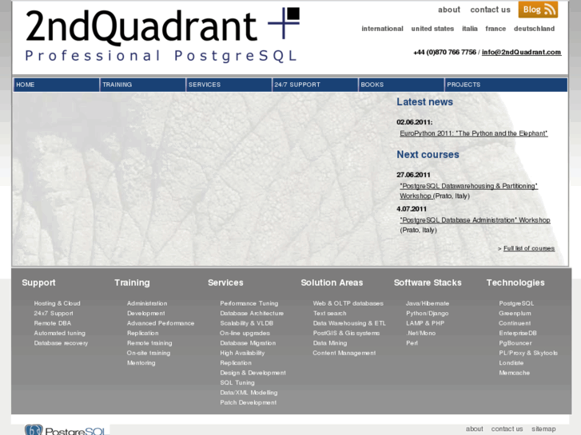The width and height of the screenshot is (581, 435).
Task: Switch to the deutschland site
Action: [x=534, y=29]
